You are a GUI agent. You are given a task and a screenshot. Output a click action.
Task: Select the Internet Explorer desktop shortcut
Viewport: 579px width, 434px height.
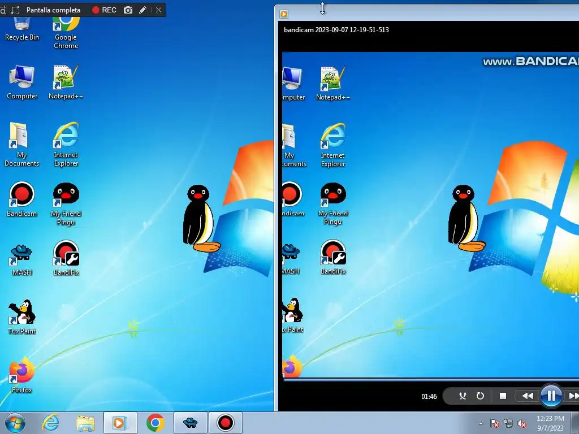[x=66, y=145]
